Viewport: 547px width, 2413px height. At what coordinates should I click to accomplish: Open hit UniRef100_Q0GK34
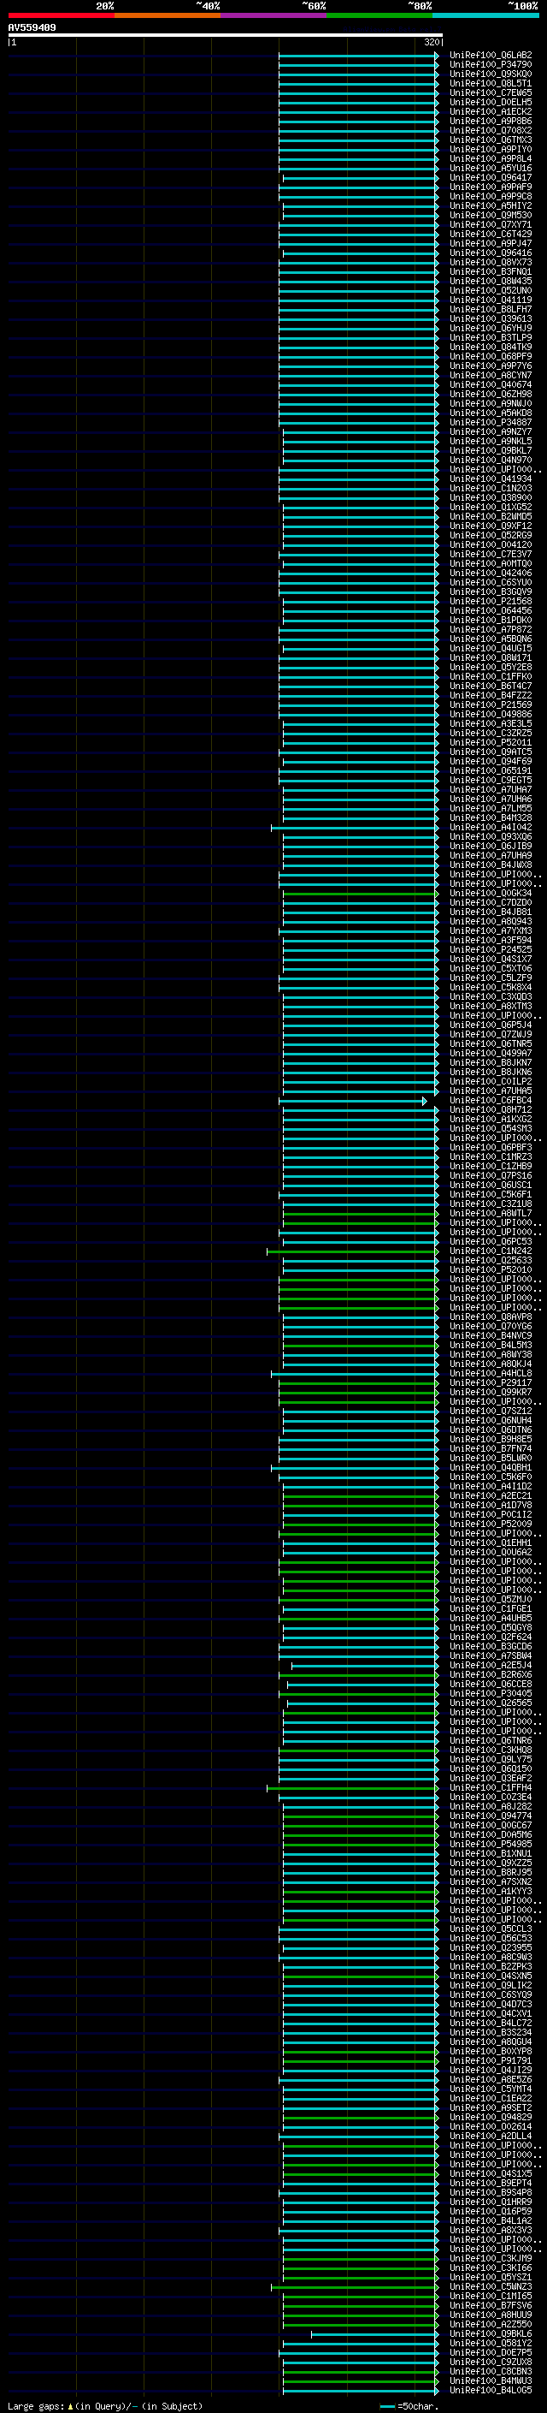[x=491, y=894]
